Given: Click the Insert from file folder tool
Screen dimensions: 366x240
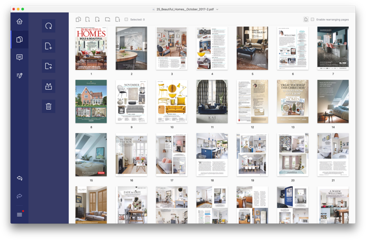Looking at the screenshot, I should (48, 66).
